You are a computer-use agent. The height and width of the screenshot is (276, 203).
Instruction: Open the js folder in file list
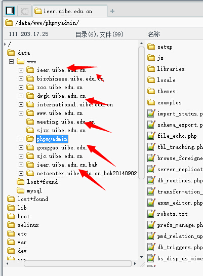click(x=160, y=58)
